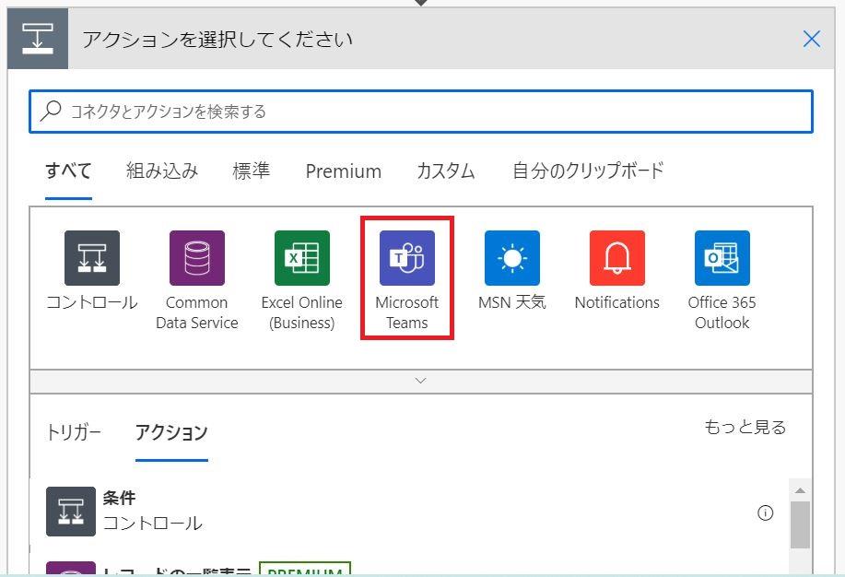This screenshot has width=845, height=577.
Task: Switch to the トリガー tab
Action: click(x=74, y=432)
